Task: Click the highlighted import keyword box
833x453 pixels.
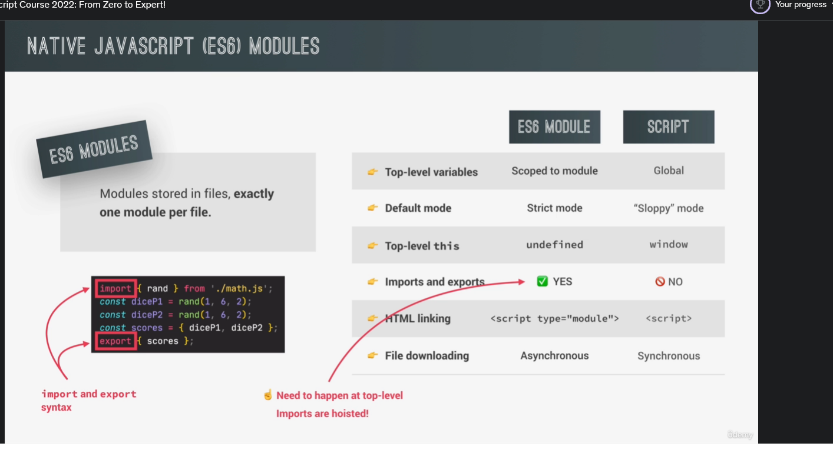Action: (x=116, y=288)
